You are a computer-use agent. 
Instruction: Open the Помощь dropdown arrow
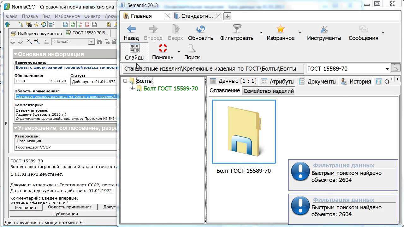pyautogui.click(x=179, y=52)
